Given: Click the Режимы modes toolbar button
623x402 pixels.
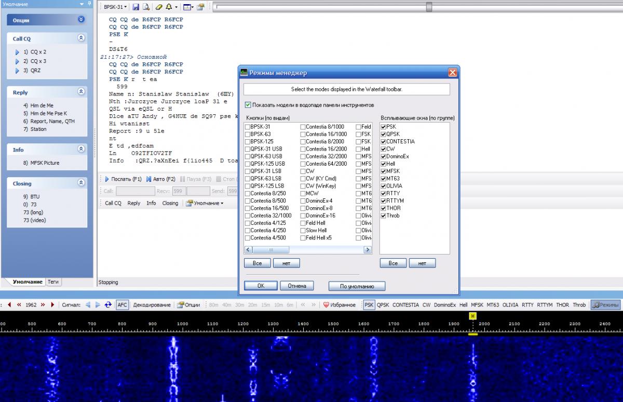Looking at the screenshot, I should 605,305.
